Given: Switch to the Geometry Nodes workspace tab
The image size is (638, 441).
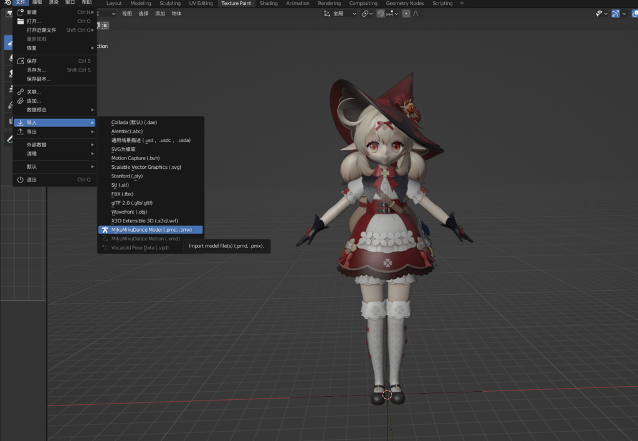Looking at the screenshot, I should pos(405,3).
